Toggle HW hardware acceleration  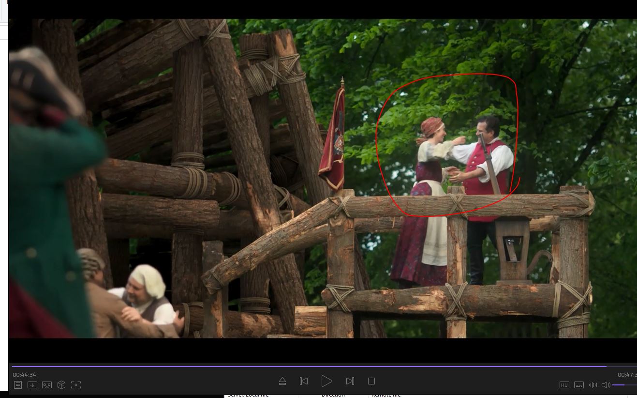[564, 385]
